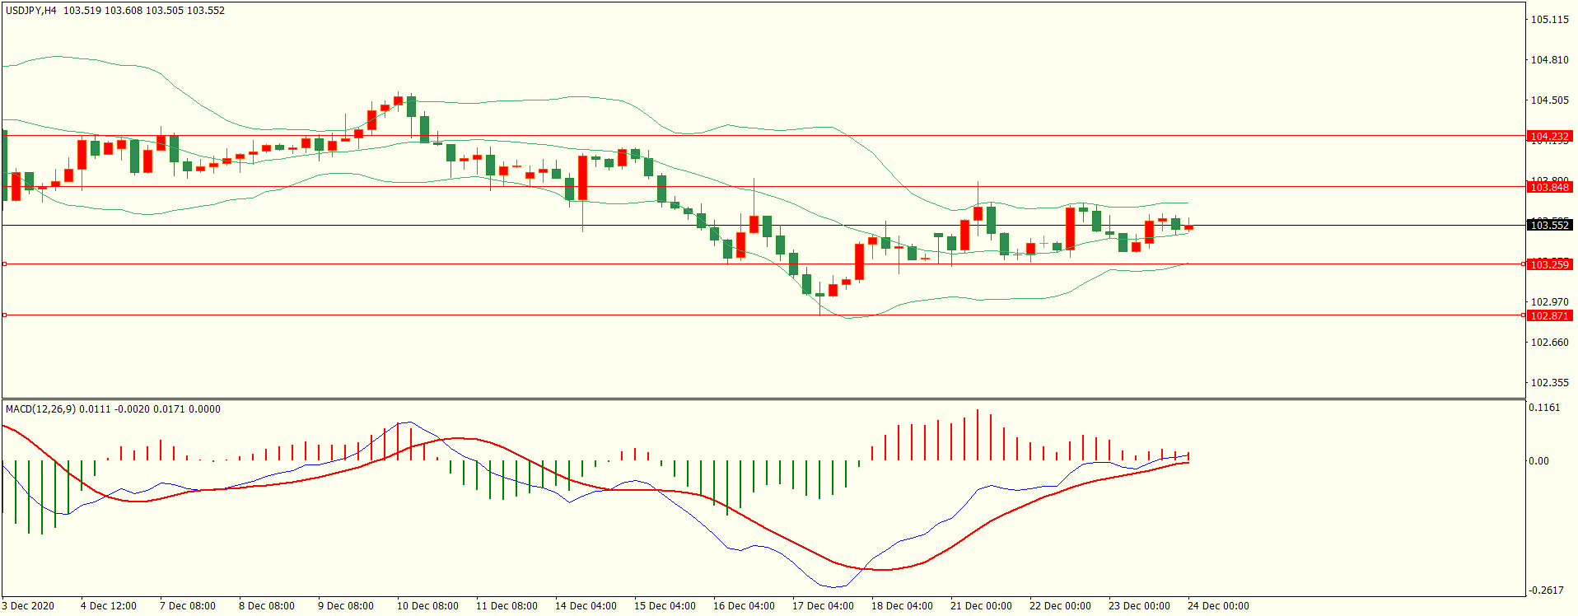Click the 10 Dec 08:00 time label
This screenshot has width=1578, height=616.
(x=427, y=606)
